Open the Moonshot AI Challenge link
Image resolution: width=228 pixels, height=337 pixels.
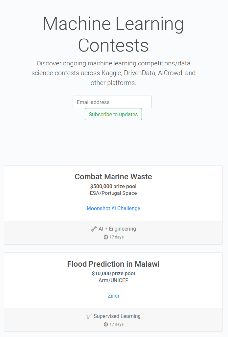pos(113,208)
